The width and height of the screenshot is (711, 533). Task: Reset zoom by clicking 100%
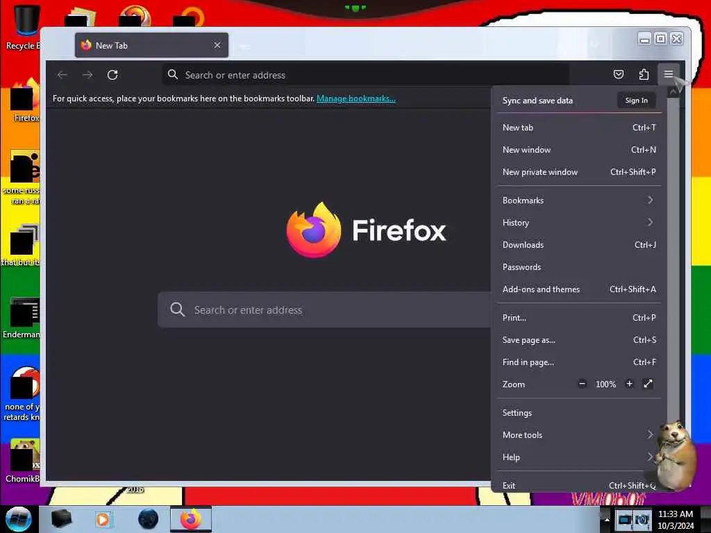click(605, 384)
